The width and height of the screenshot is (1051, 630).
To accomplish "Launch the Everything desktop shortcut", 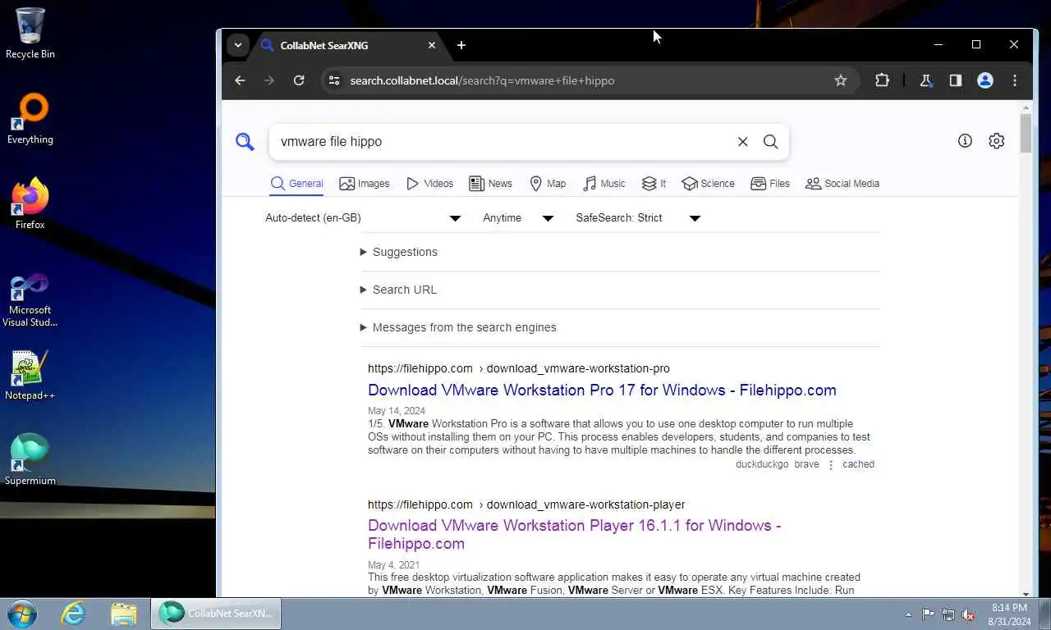I will tap(30, 119).
